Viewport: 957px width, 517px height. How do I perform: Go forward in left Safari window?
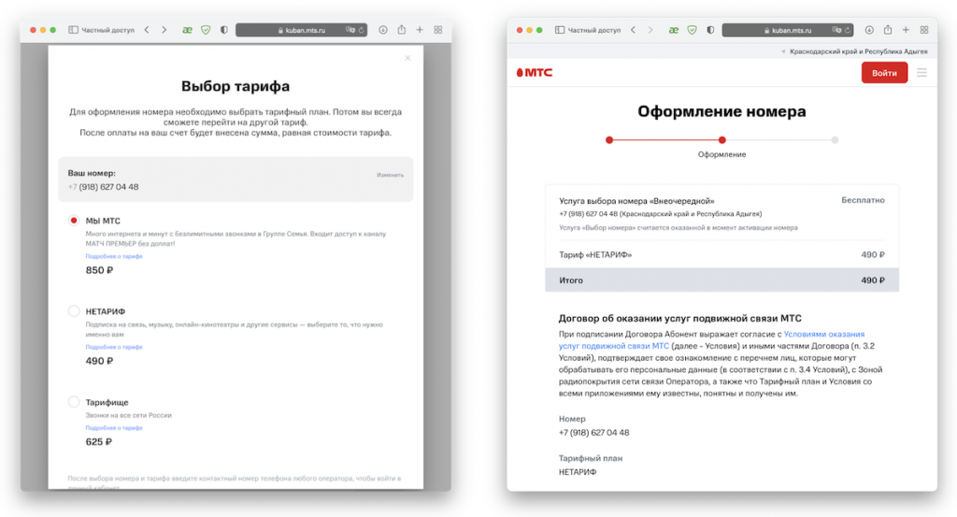coord(164,30)
